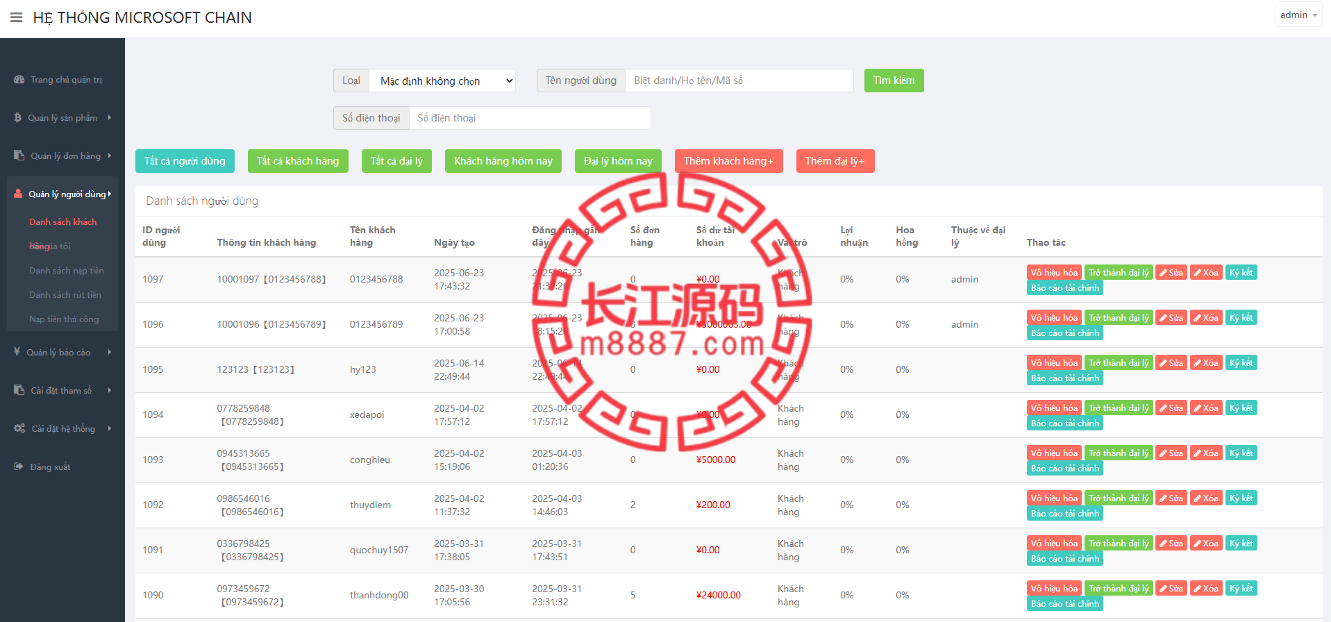
Task: Click Đăng xuất to log out
Action: pyautogui.click(x=50, y=467)
